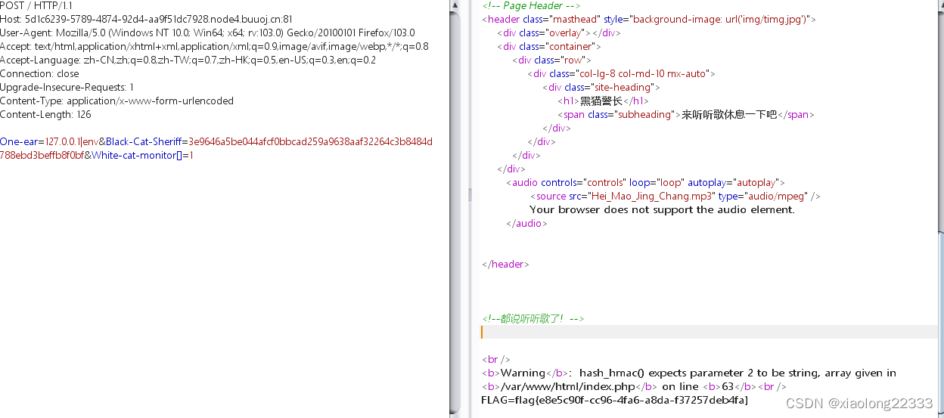Click the '788ebd3beffb8f0bf' hash continuation text
The height and width of the screenshot is (418, 944).
point(41,155)
